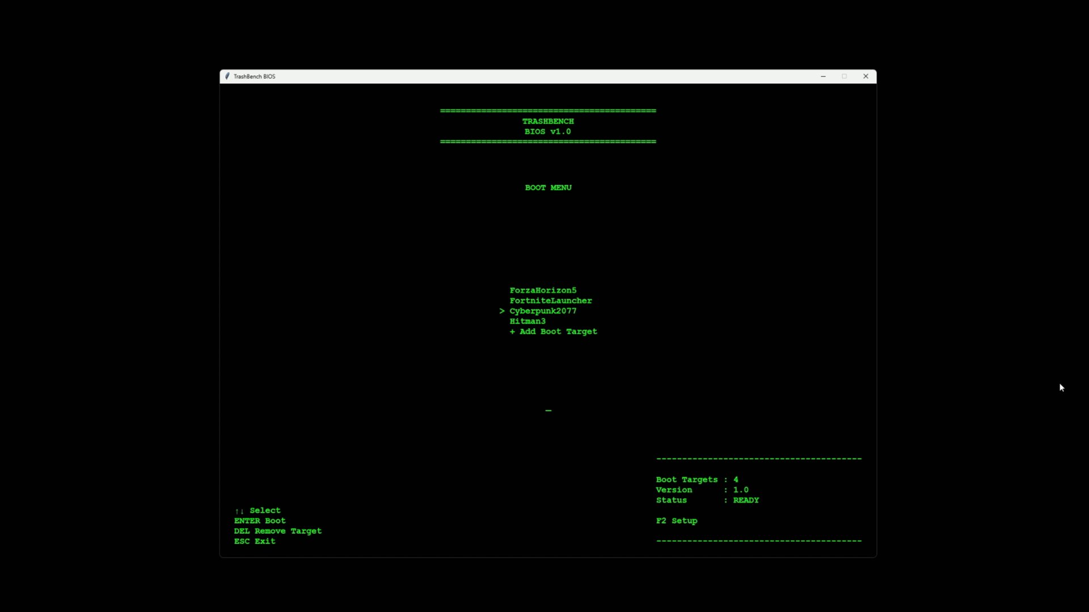This screenshot has height=612, width=1089.
Task: Click the 'F2 Setup' hint
Action: click(677, 521)
